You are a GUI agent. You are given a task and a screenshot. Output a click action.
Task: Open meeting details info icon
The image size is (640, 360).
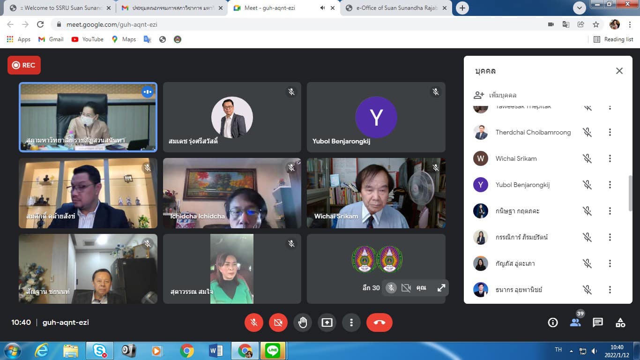click(553, 322)
